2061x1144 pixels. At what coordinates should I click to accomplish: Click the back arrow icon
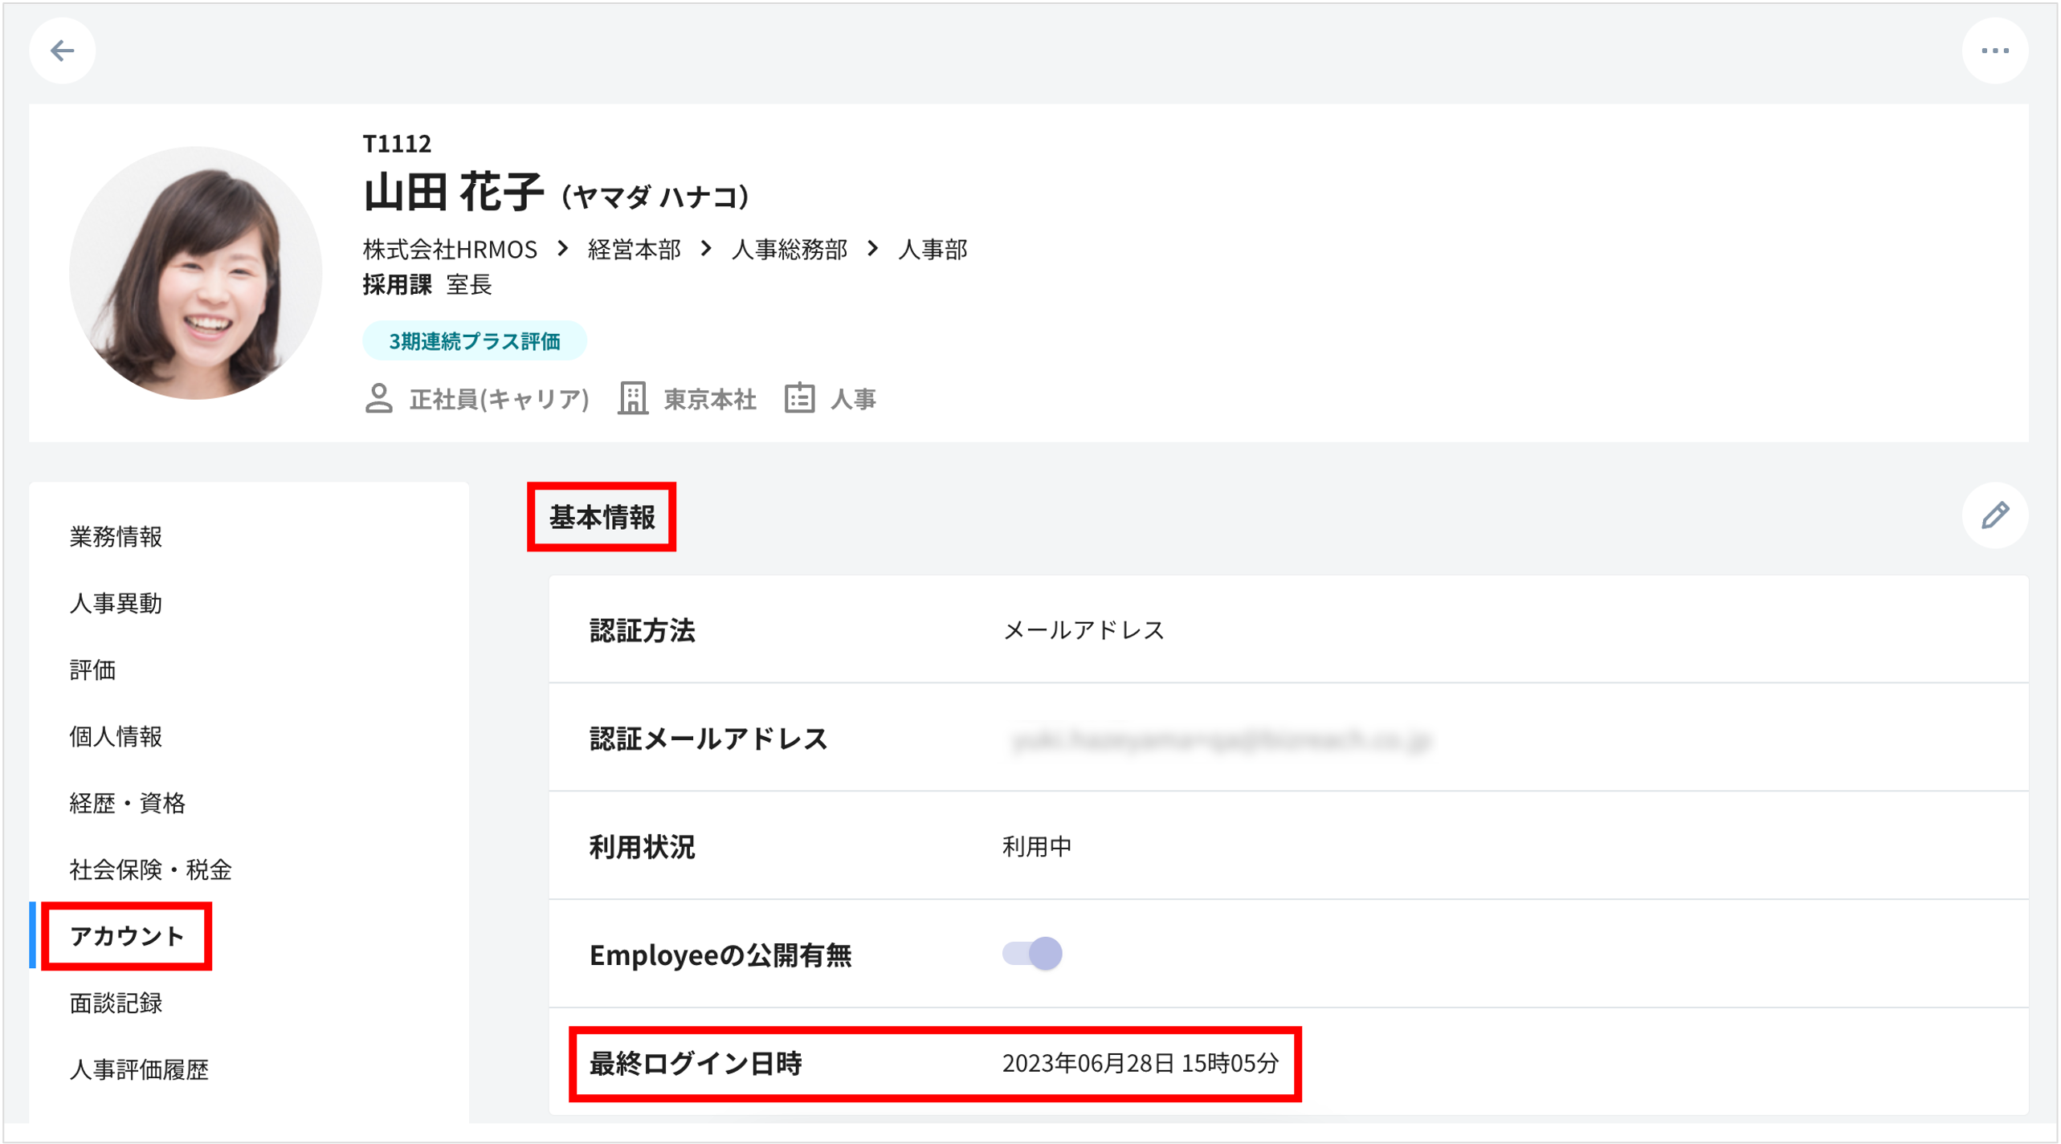pos(62,50)
